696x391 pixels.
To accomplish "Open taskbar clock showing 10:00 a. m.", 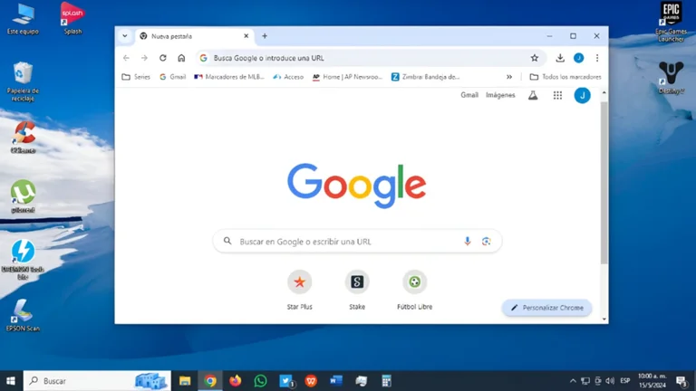I will tap(652, 381).
